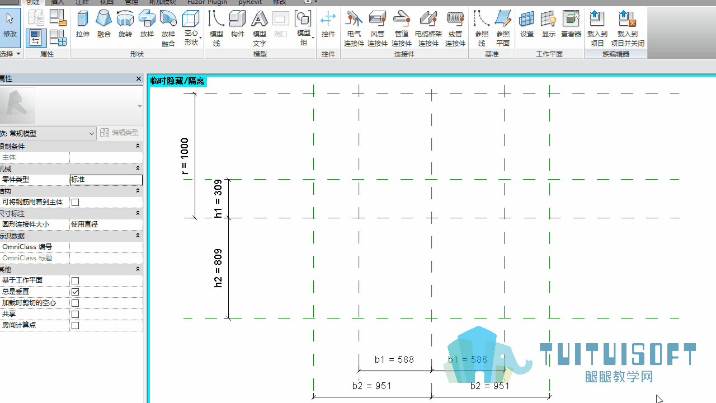The image size is (716, 403).
Task: Click the r = 1000 dimension label
Action: pyautogui.click(x=185, y=157)
